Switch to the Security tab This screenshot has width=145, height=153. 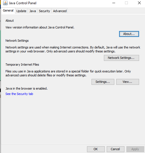click(x=44, y=11)
